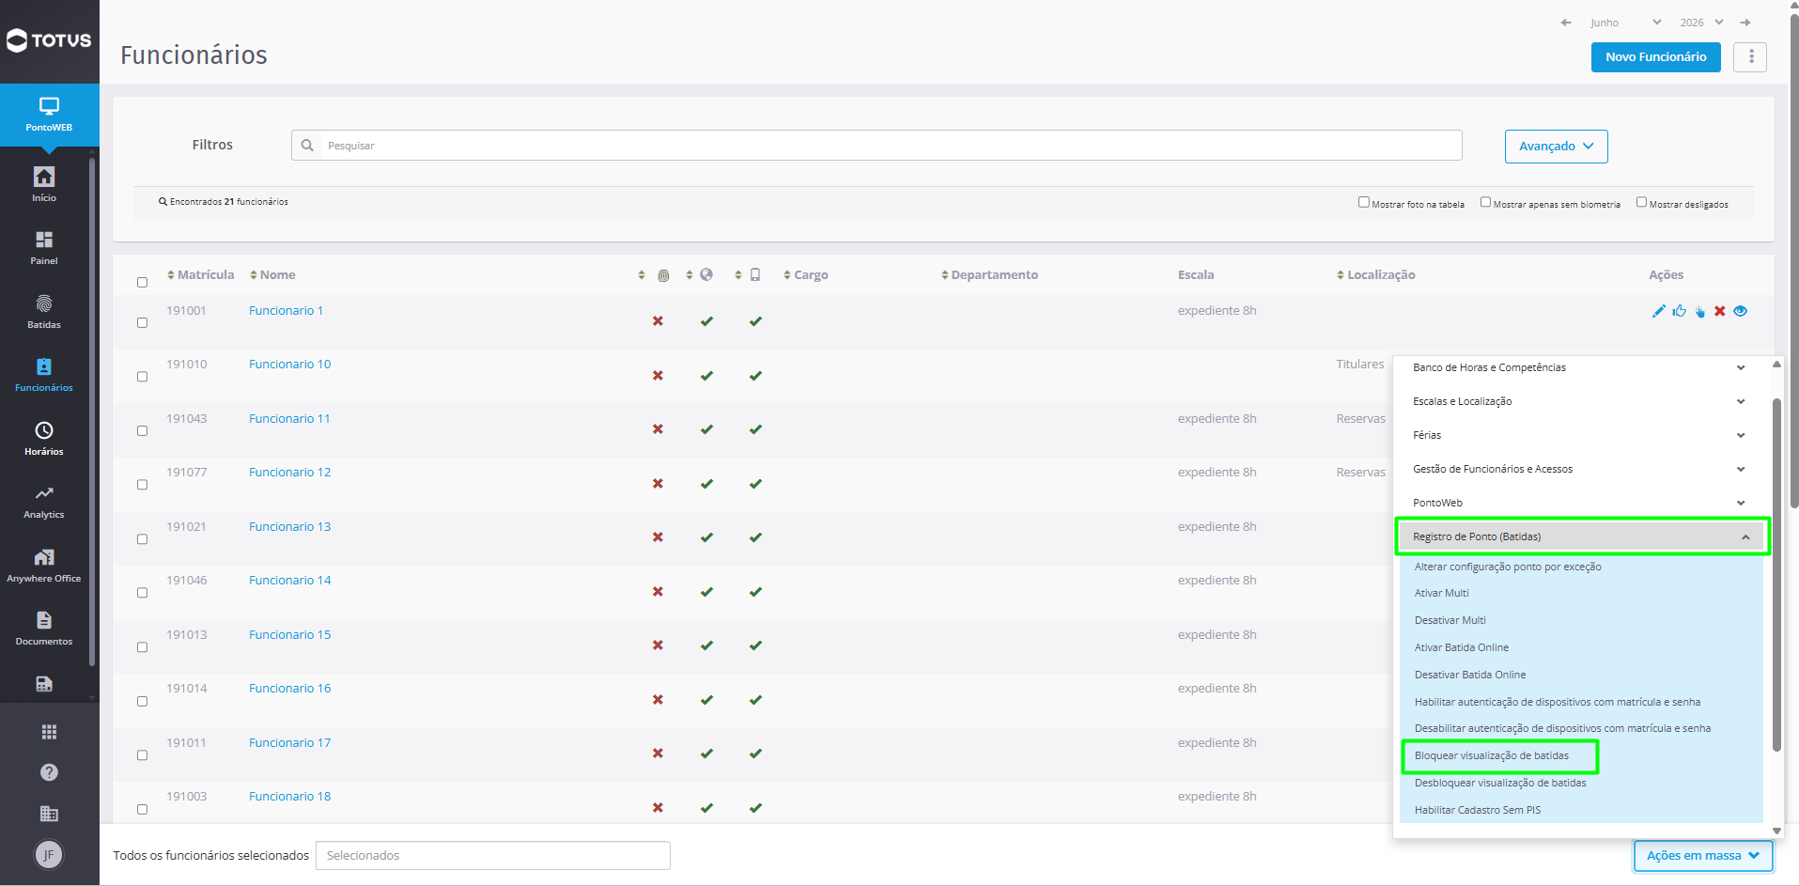Open the Avançado filter dropdown
Screen dimensions: 1799x886
1556,147
